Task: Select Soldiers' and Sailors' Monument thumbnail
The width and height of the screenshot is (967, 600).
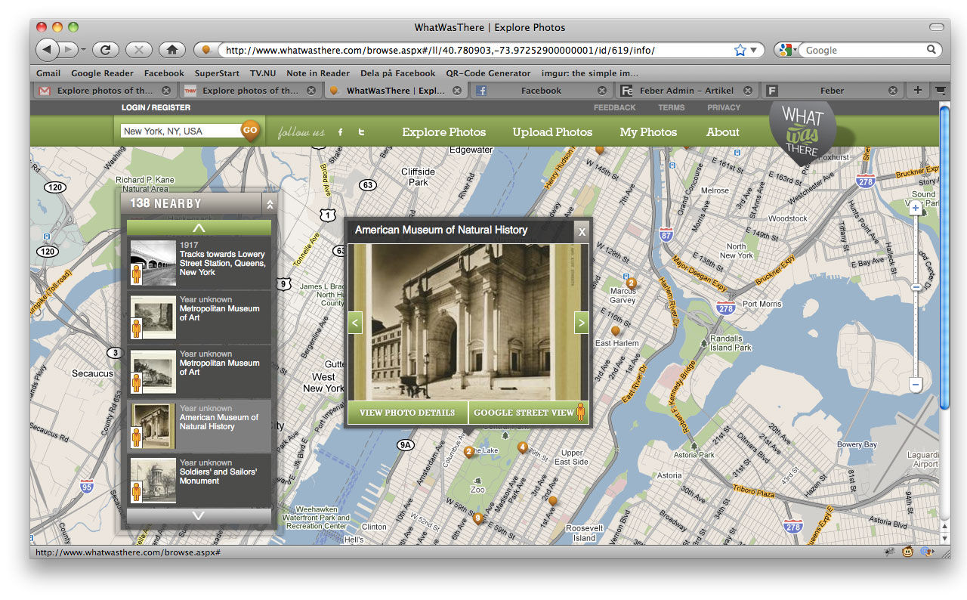Action: coord(153,481)
